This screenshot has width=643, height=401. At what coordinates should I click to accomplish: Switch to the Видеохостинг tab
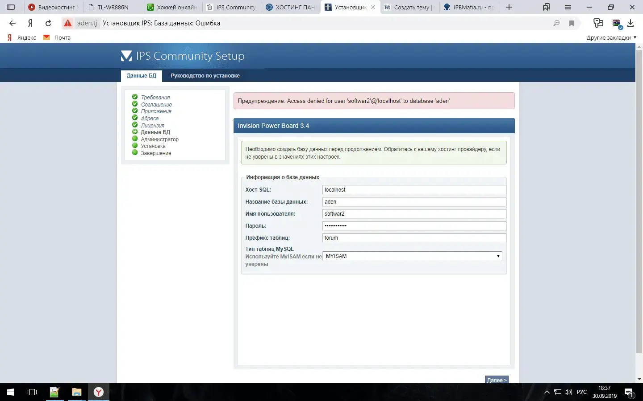click(53, 7)
